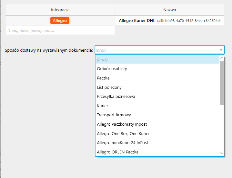Image resolution: width=232 pixels, height=178 pixels.
Task: Collapse dropdown using the chevron arrow
Action: tap(221, 50)
